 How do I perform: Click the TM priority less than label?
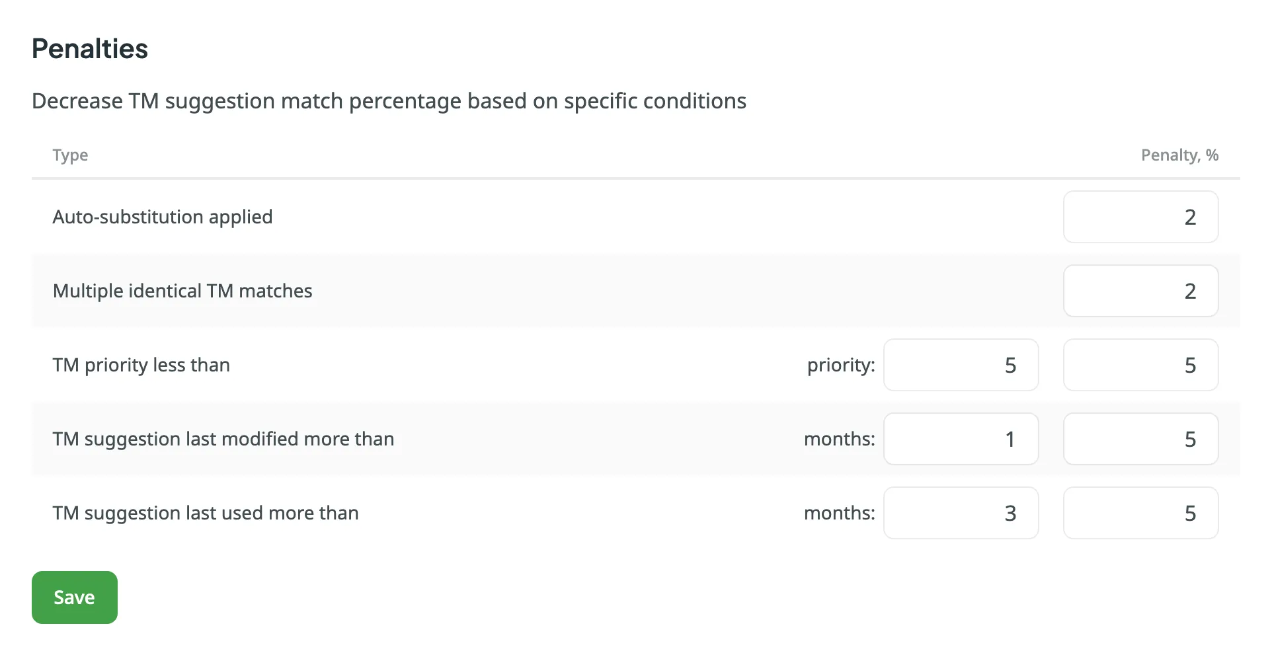141,365
